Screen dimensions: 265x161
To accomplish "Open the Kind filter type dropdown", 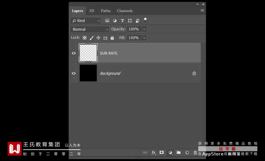I will click(85, 20).
